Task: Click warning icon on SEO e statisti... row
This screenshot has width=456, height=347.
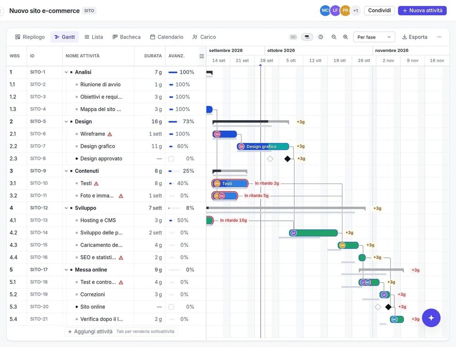Action: point(121,258)
